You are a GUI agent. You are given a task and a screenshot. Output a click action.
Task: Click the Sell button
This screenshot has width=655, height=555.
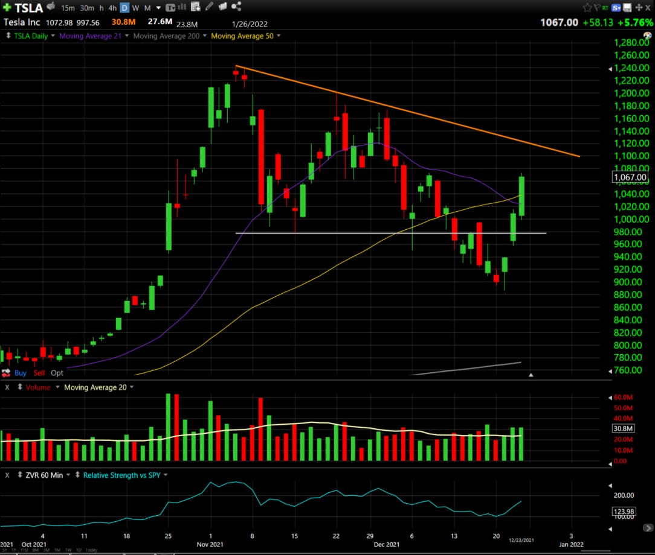tap(39, 373)
